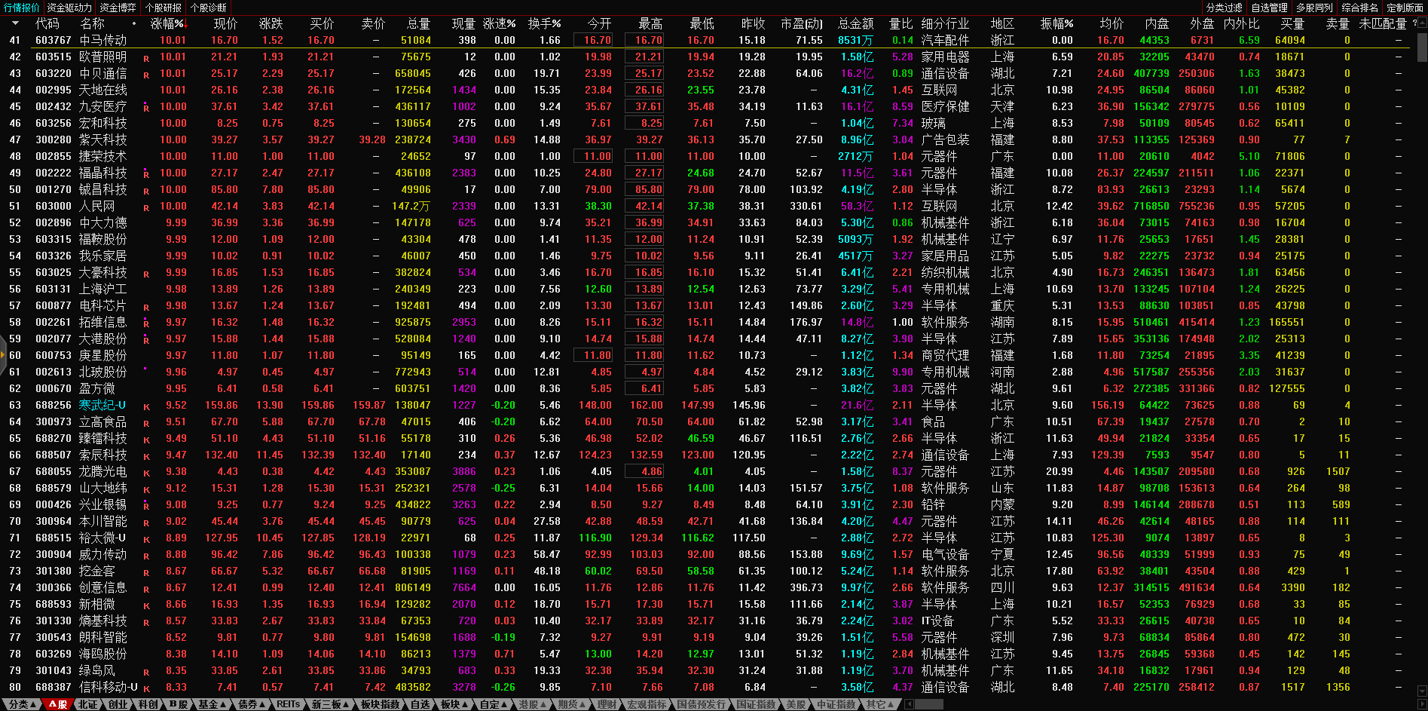Expand the 基金 tab dropdown

pyautogui.click(x=212, y=704)
